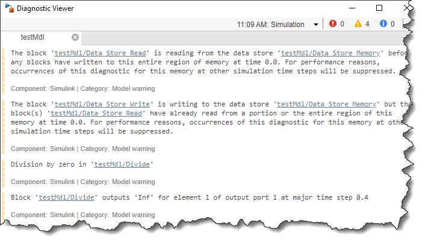Close the testMdl tab
This screenshot has width=428, height=246.
(75, 37)
